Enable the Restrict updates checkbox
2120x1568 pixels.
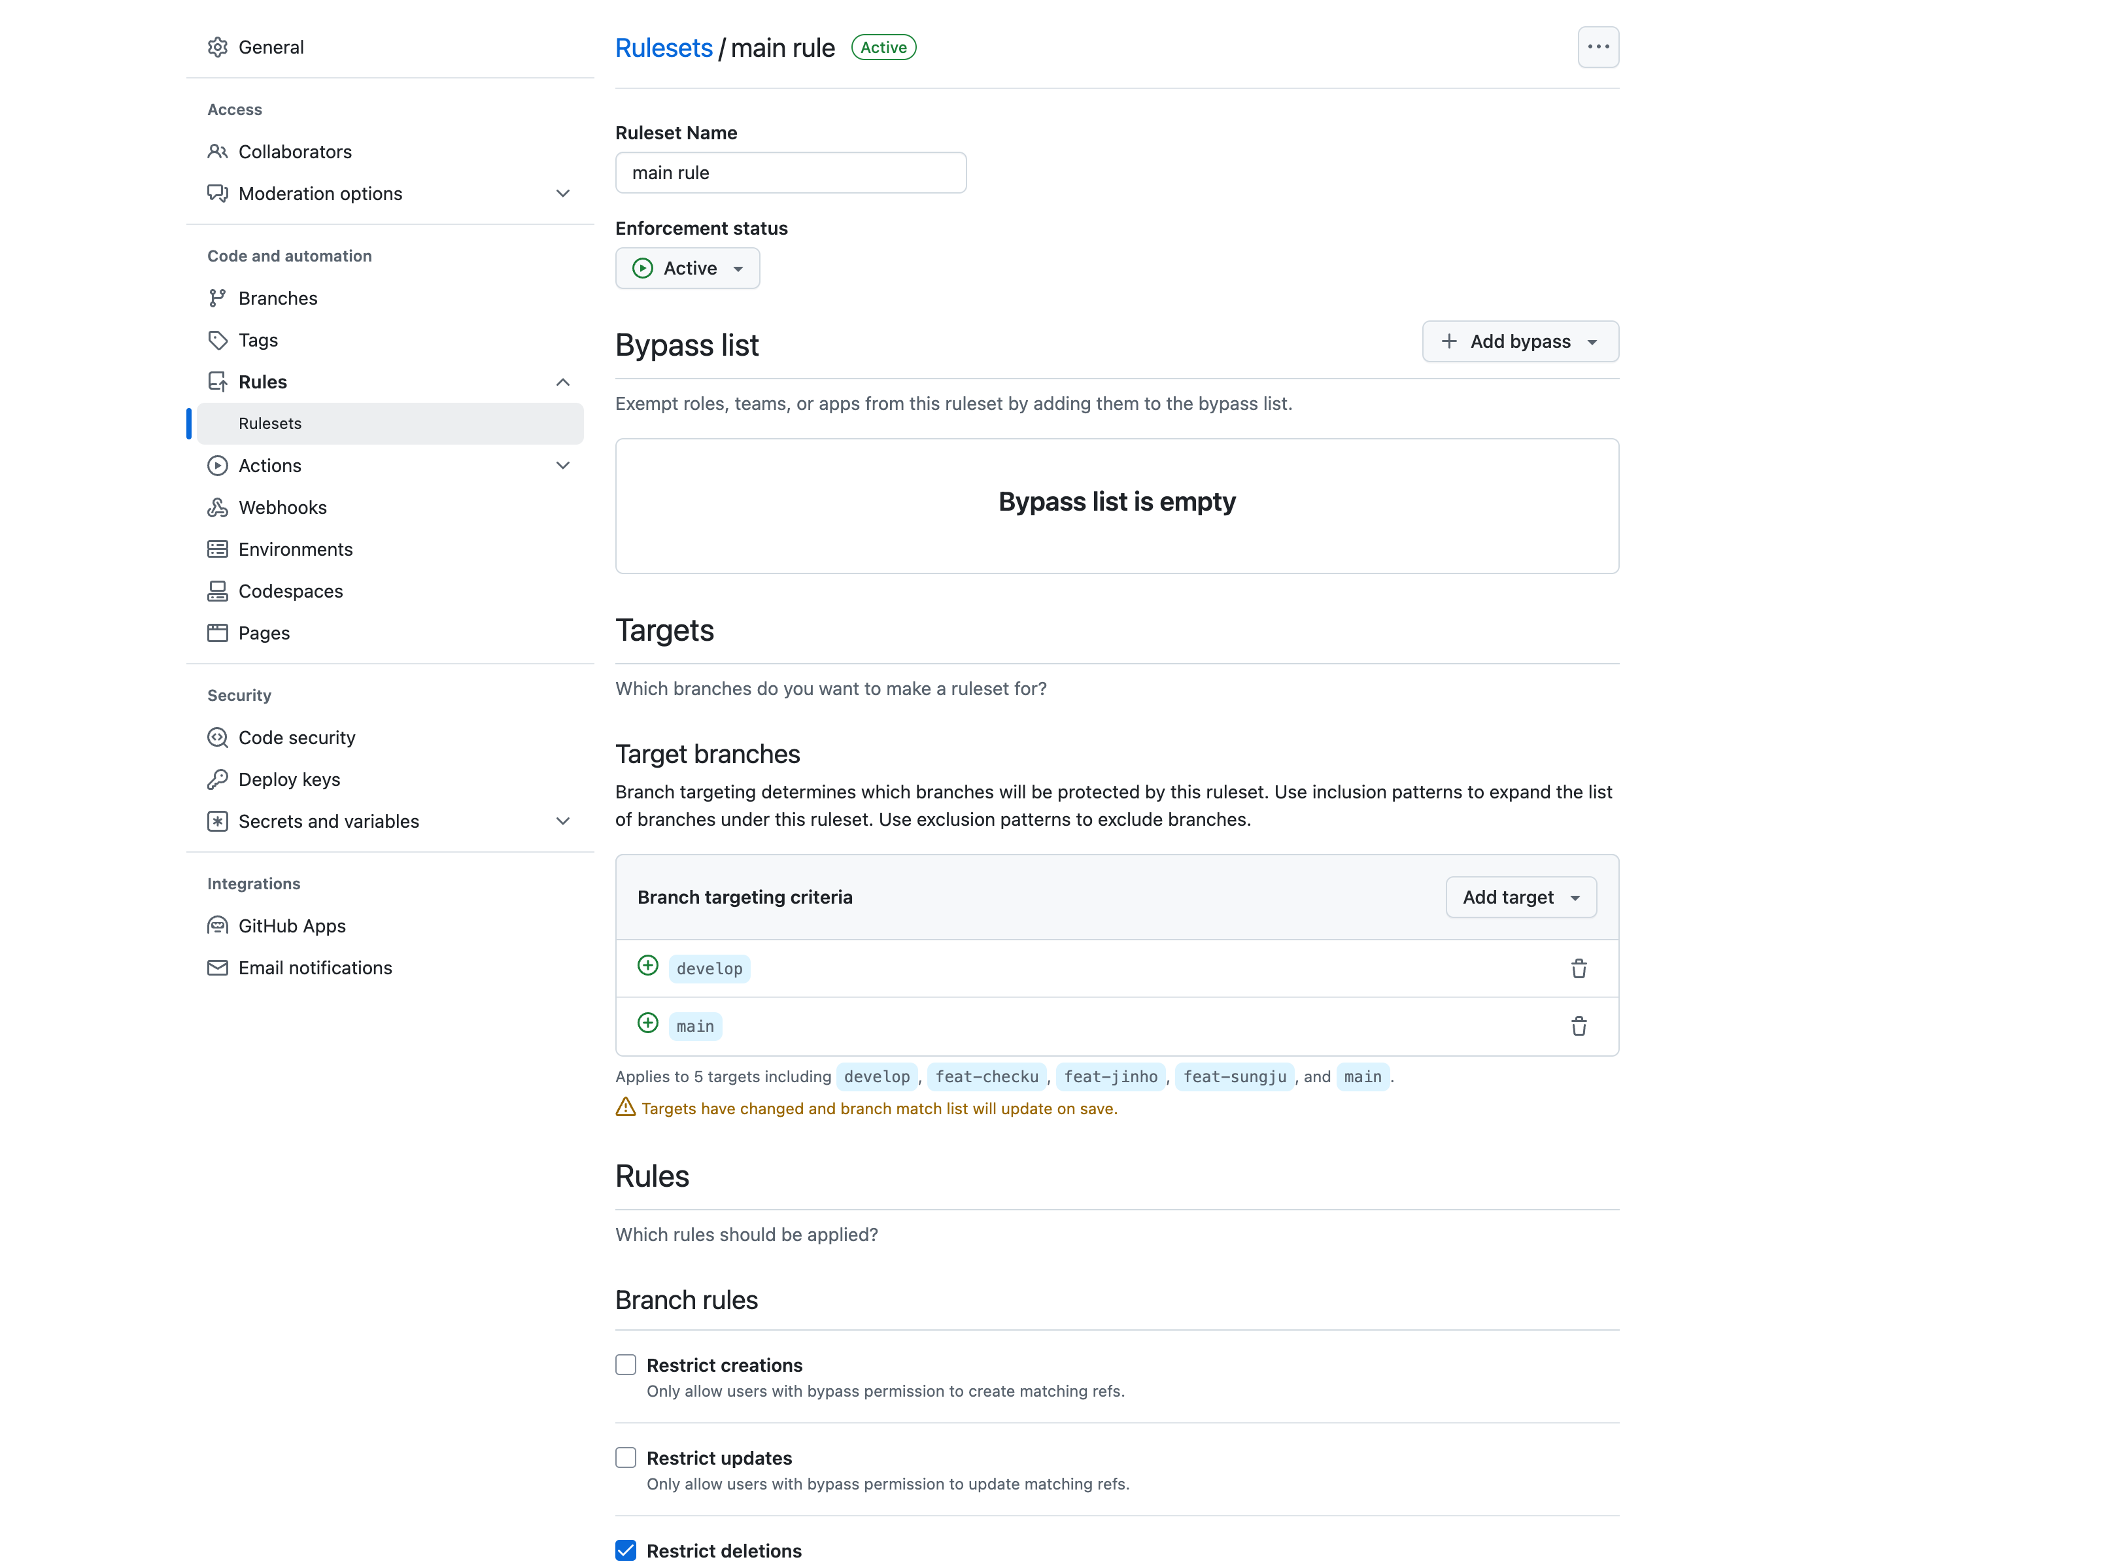point(625,1458)
